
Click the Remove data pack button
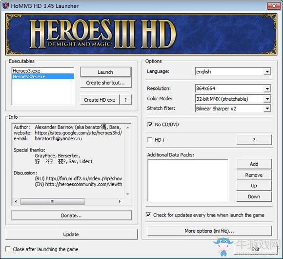(254, 175)
